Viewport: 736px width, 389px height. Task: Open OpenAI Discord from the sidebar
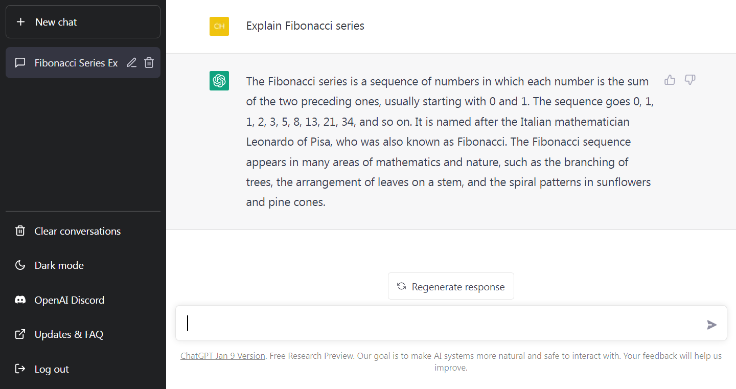coord(69,300)
